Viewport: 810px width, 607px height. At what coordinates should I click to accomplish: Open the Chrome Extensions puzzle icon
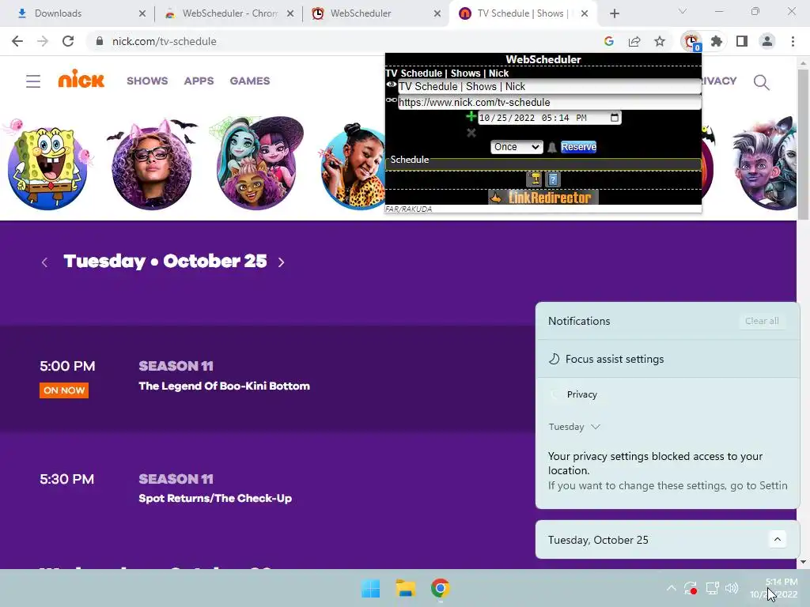pos(717,41)
